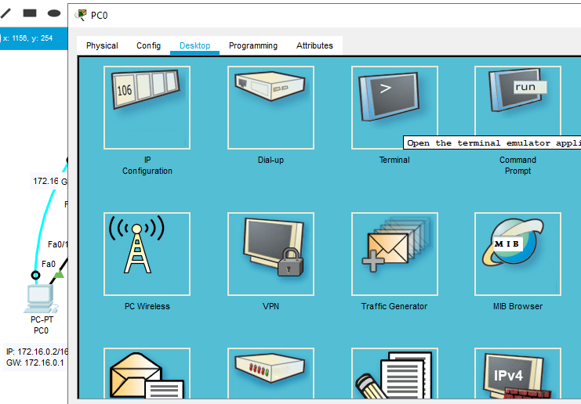Select the ellipse drawing tool
This screenshot has height=404, width=581.
(54, 13)
